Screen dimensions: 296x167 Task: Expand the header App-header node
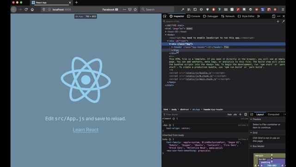(x=172, y=47)
